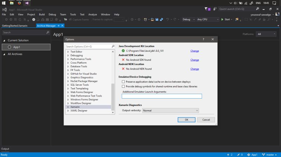Select App1 in the Current Solution list
Screen dimensions: 281x157
(x=26, y=47)
